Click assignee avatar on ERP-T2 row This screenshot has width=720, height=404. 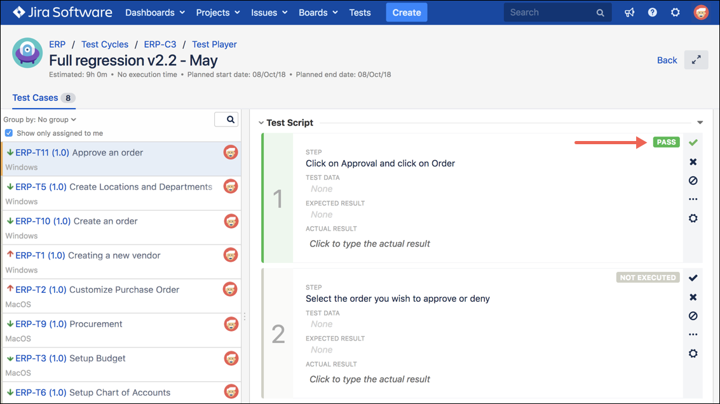[x=231, y=289]
